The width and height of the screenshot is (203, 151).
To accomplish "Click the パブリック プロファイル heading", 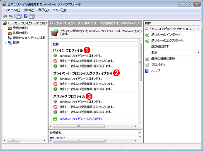I will pyautogui.click(x=69, y=96).
